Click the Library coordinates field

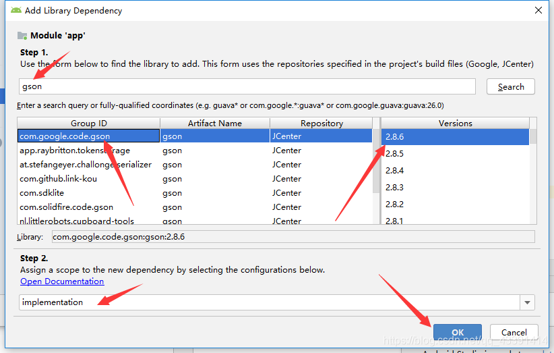[x=293, y=237]
